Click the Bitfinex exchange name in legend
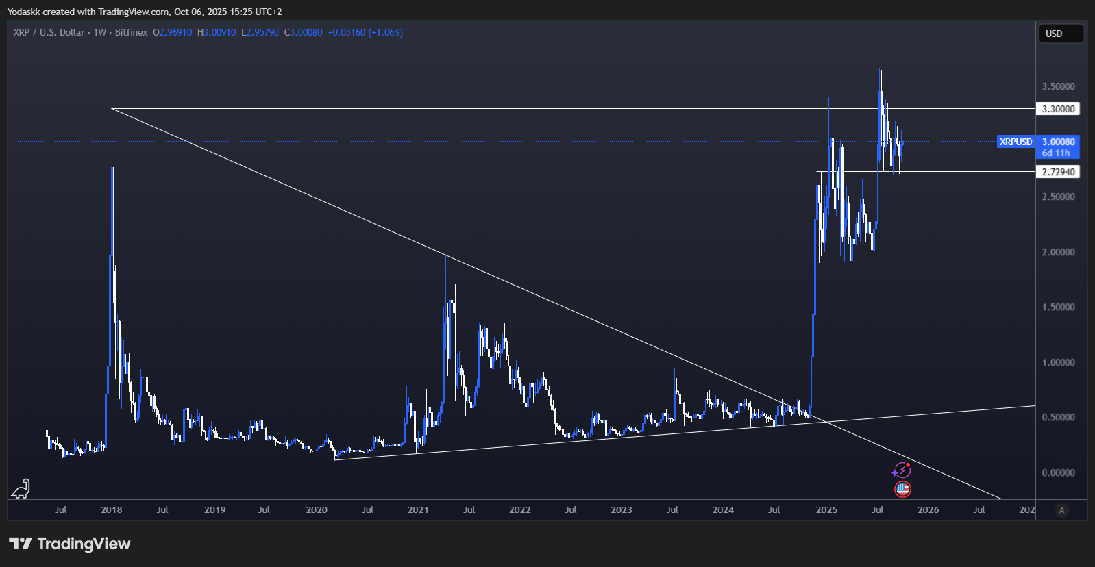This screenshot has width=1095, height=567. tap(131, 32)
